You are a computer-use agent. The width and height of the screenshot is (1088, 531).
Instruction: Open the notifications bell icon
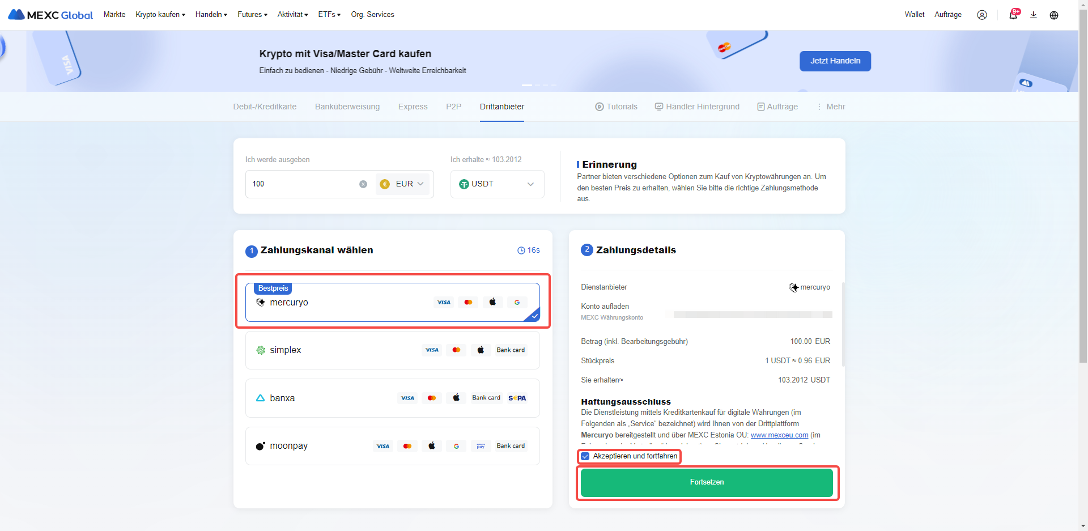[1013, 15]
